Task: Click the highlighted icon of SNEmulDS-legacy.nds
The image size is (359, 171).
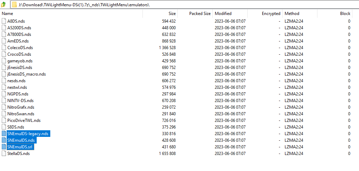Action: tap(3, 134)
